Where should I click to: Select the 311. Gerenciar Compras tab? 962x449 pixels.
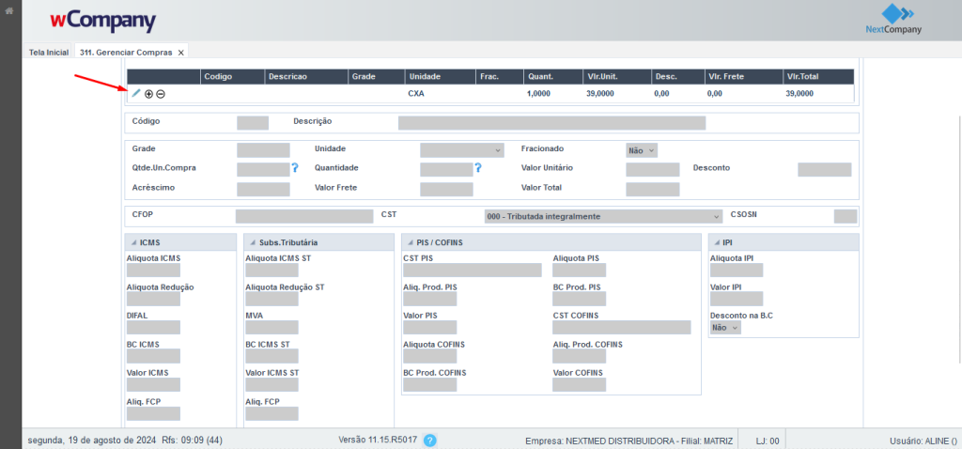pyautogui.click(x=126, y=53)
